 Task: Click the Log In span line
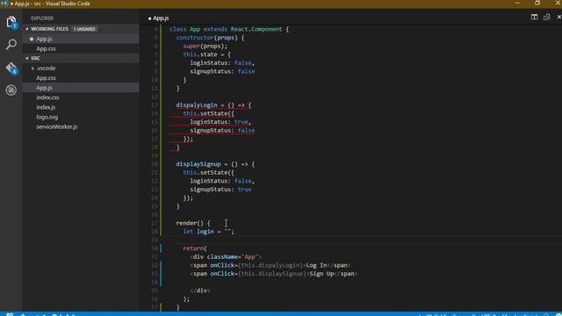coord(270,265)
